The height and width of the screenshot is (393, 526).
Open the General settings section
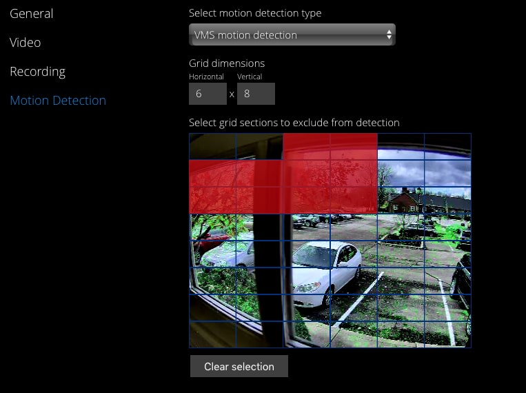31,14
